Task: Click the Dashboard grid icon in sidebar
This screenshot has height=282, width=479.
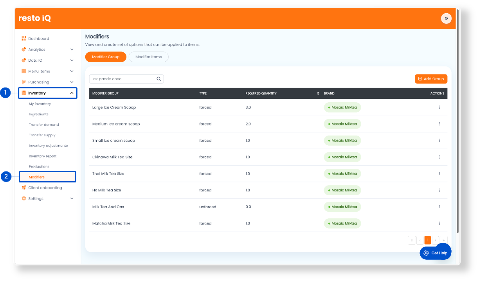Action: (24, 39)
